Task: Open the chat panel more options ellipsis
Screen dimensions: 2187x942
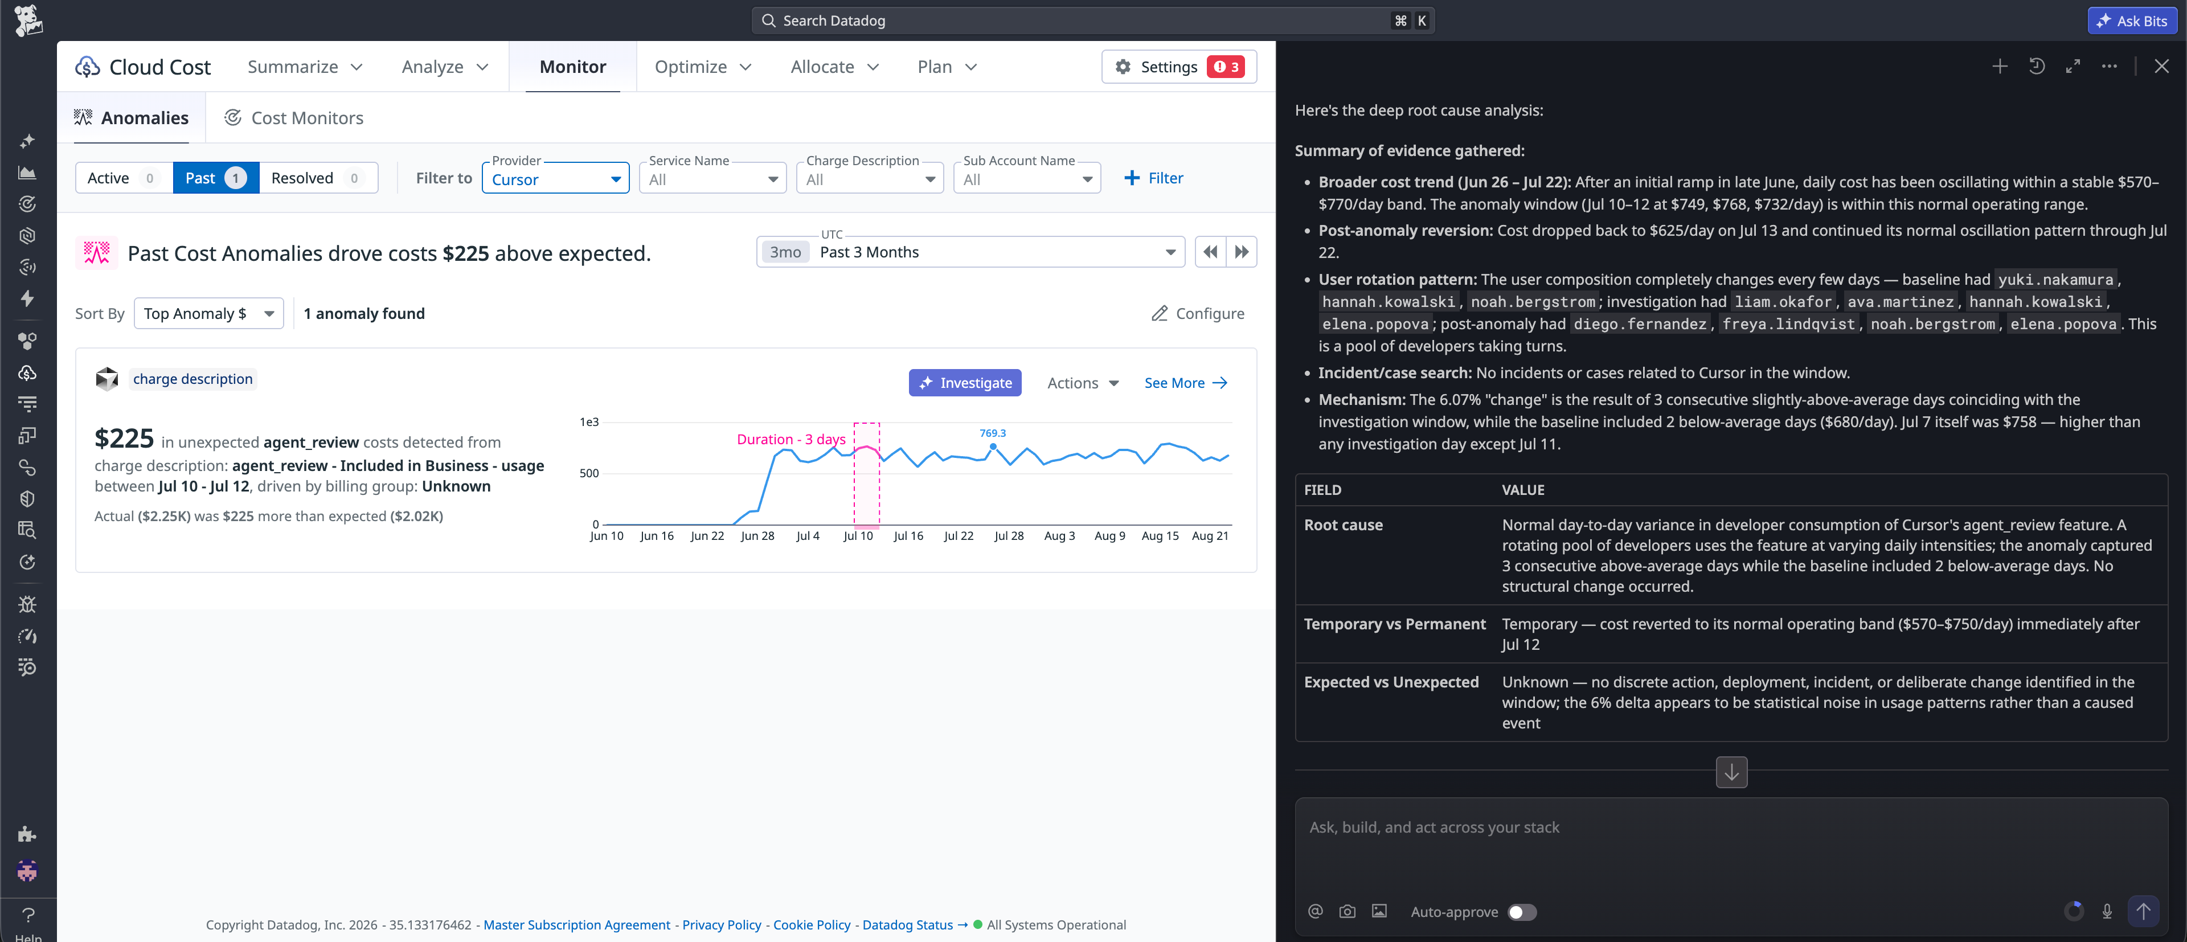Action: pyautogui.click(x=2109, y=66)
